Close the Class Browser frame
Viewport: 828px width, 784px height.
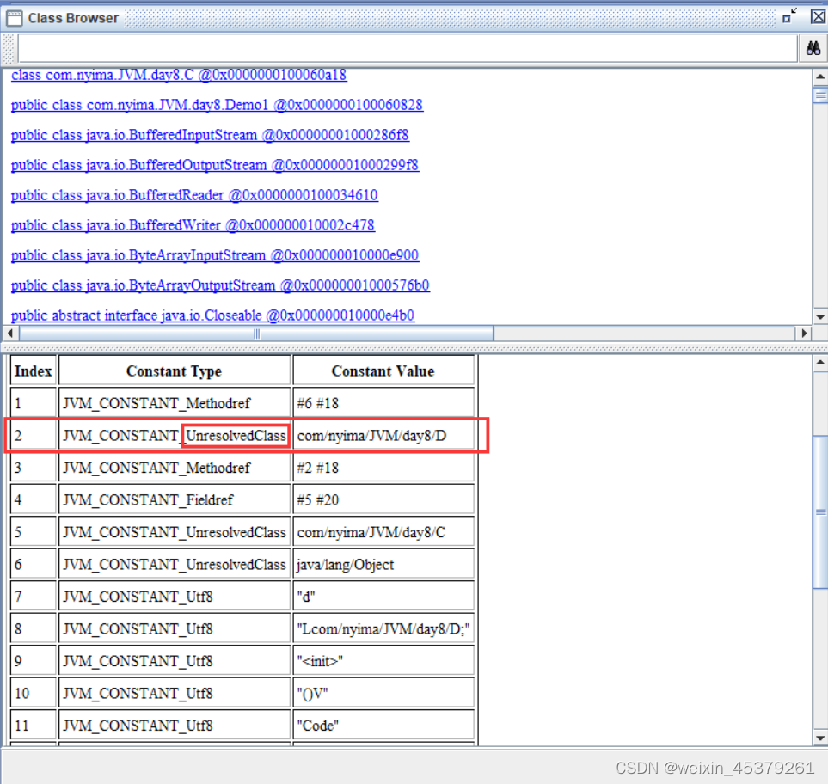(818, 15)
